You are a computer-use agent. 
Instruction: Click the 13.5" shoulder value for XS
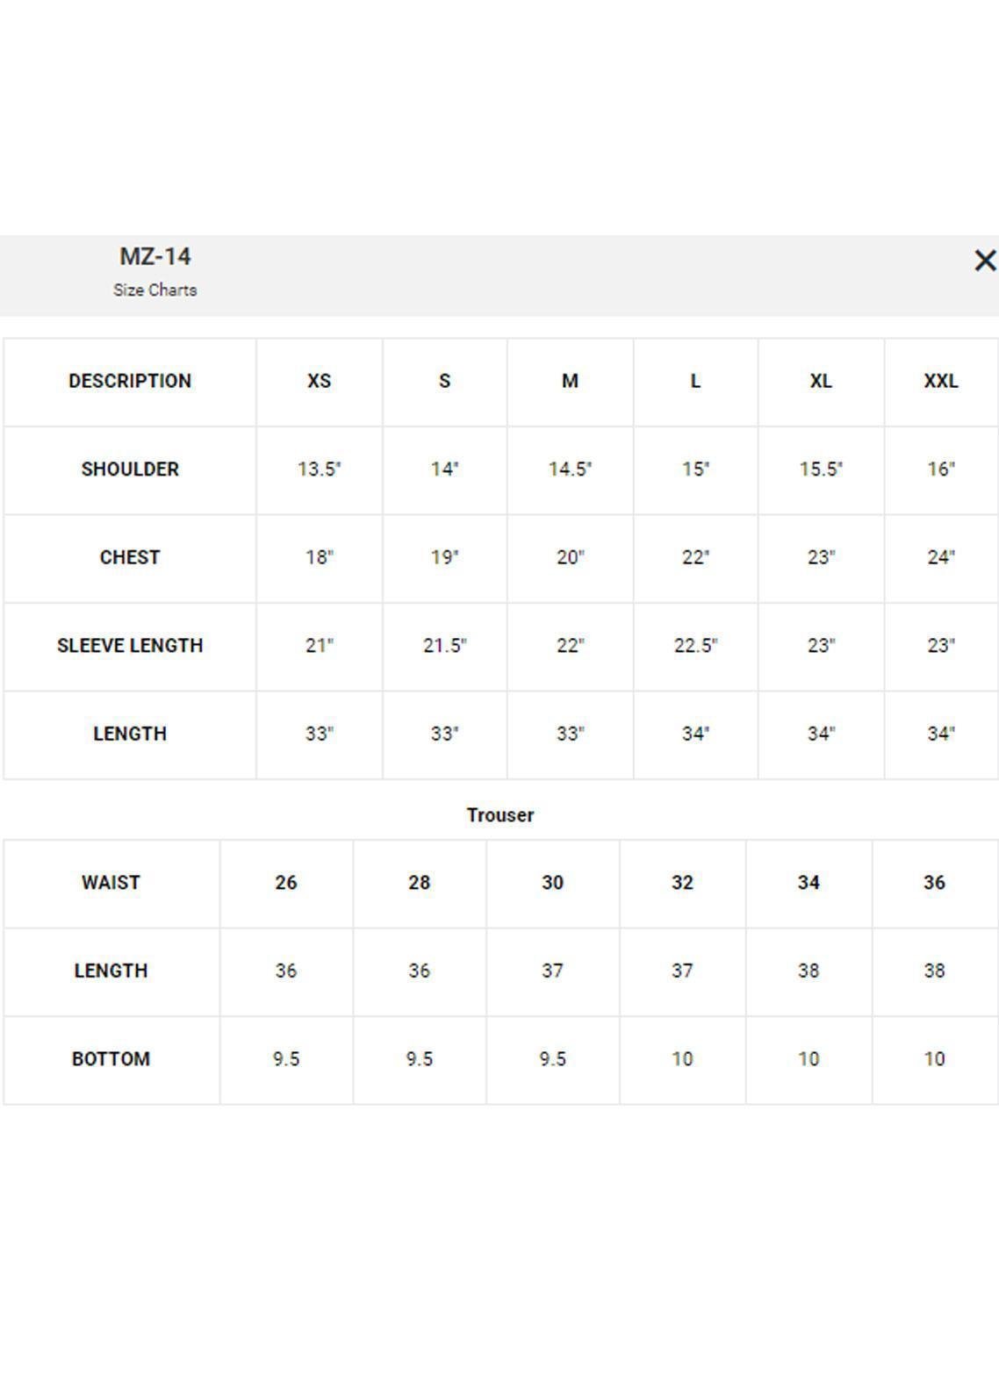[319, 469]
